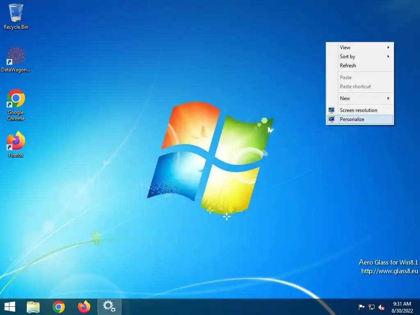Screen dimensions: 420x315
Task: Choose Personalize from the context menu
Action: pyautogui.click(x=360, y=119)
